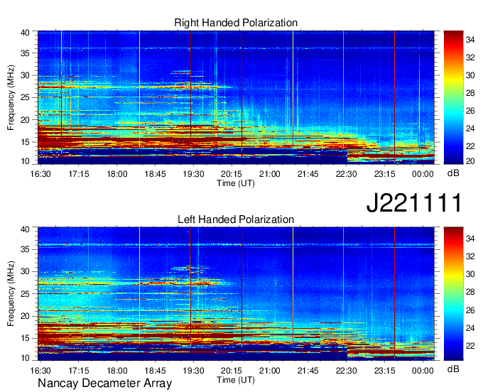Click 20 dB tick on Right Handed color bar
The image size is (483, 392).
(470, 161)
